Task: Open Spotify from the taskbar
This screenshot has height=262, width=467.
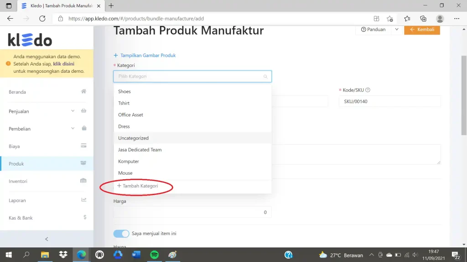Action: pos(154,255)
